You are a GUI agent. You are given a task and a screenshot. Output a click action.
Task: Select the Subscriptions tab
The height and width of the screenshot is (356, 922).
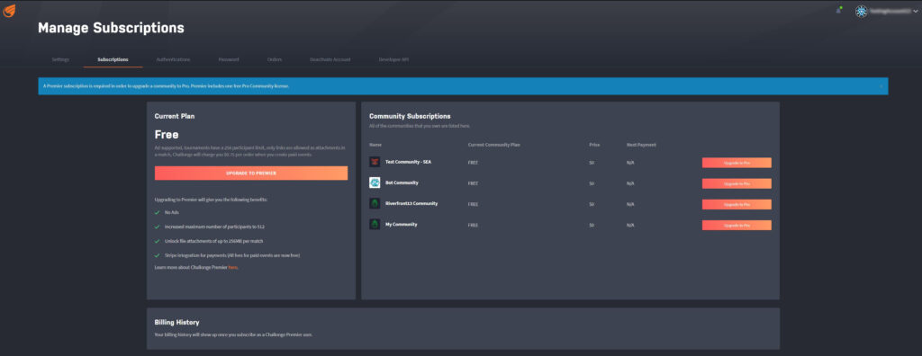pyautogui.click(x=113, y=60)
